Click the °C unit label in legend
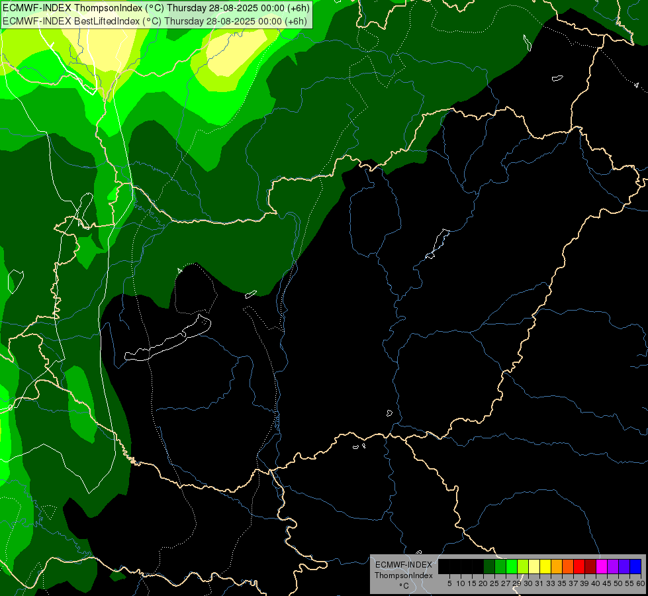 pyautogui.click(x=404, y=586)
